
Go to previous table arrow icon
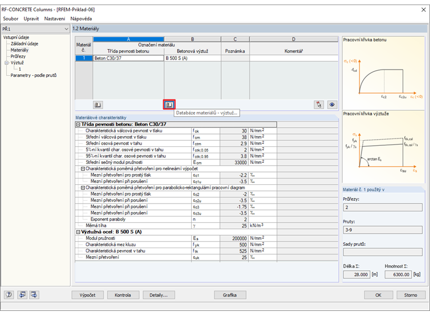point(22,295)
